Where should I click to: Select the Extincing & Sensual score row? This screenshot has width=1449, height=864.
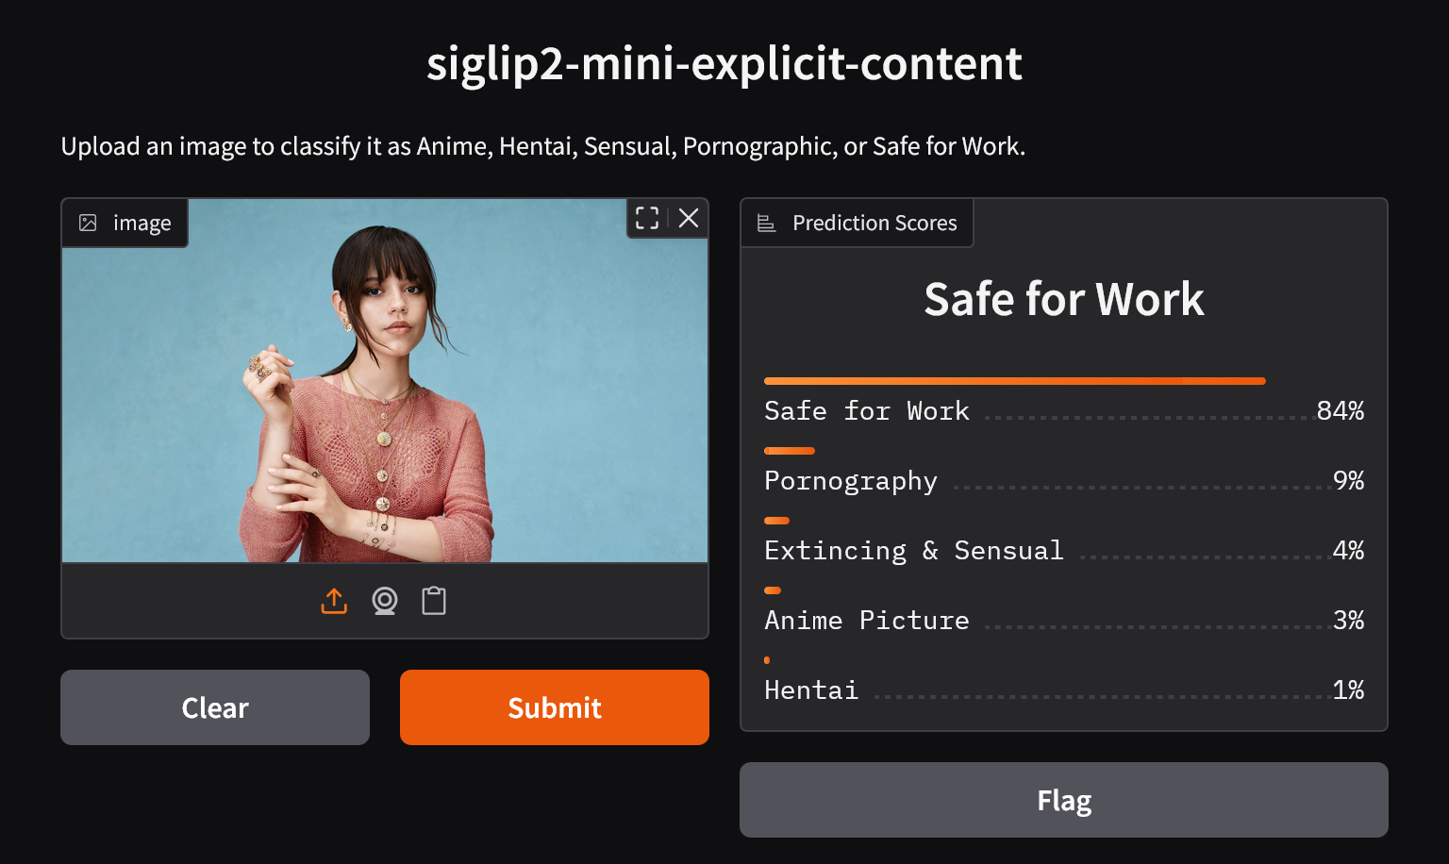point(913,551)
